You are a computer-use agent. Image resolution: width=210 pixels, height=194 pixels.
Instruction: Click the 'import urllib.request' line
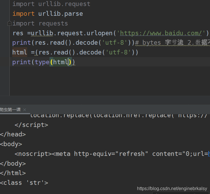pos(51,4)
